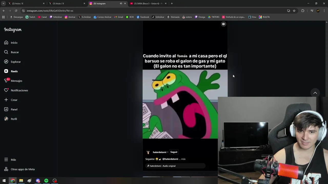Open Discord from the taskbar
The image size is (328, 184).
click(38, 181)
